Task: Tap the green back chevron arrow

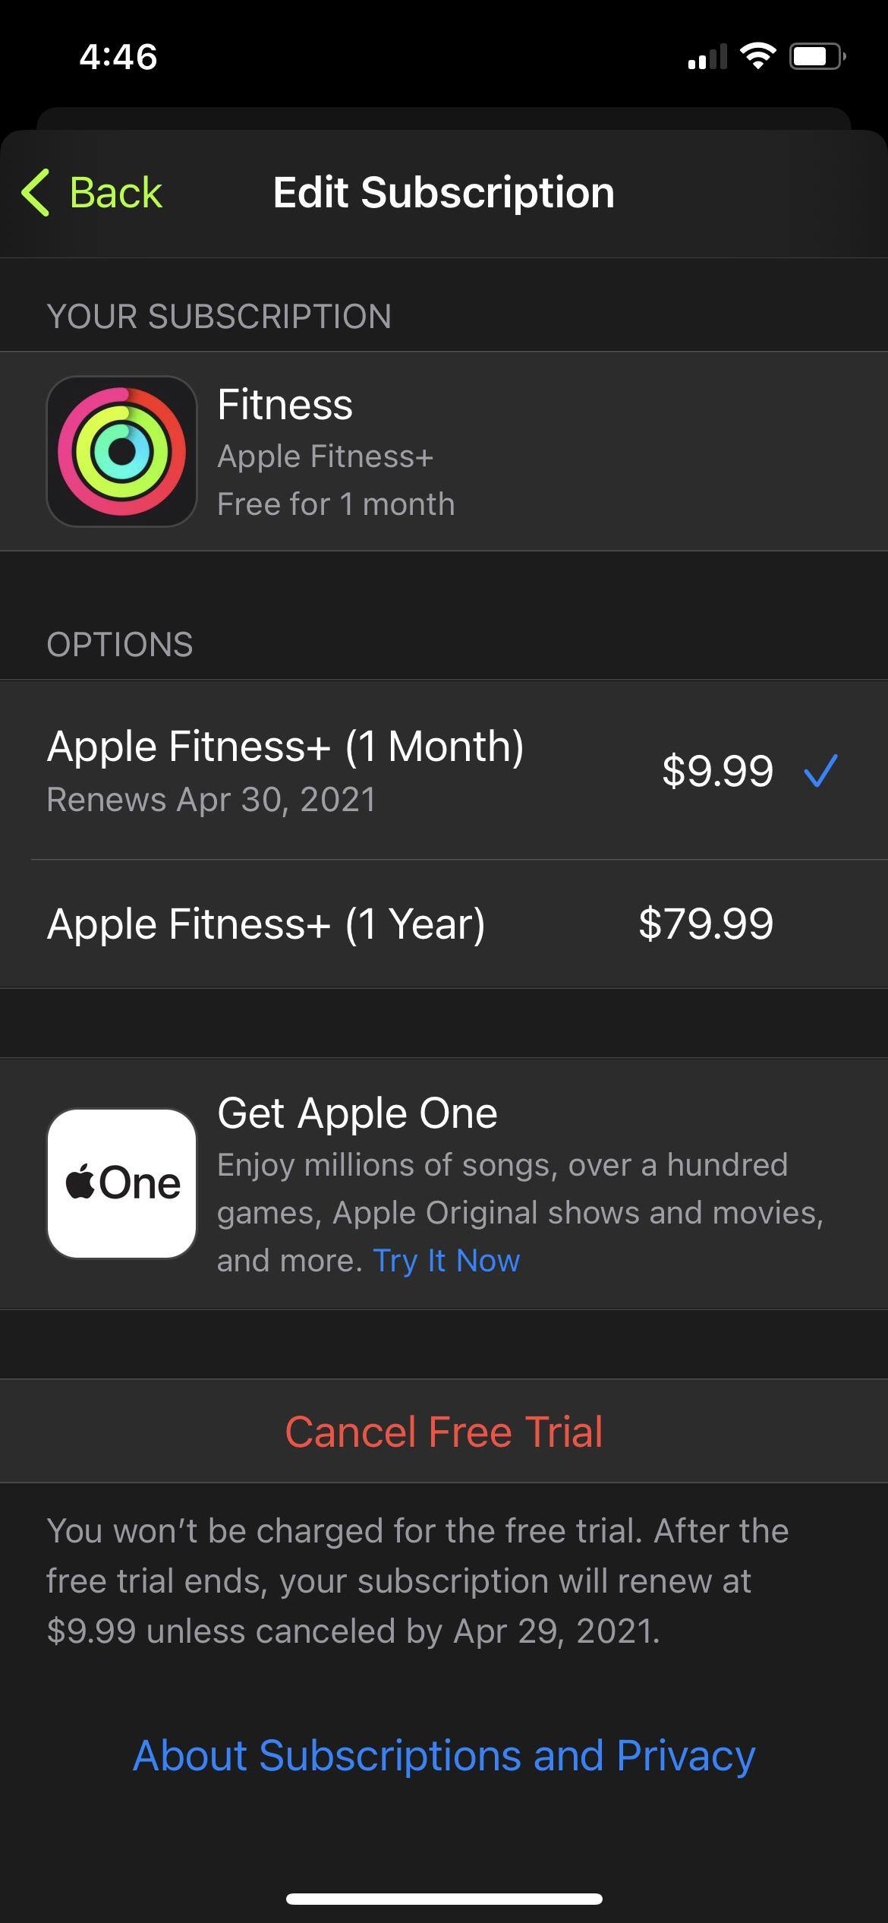Action: coord(36,192)
